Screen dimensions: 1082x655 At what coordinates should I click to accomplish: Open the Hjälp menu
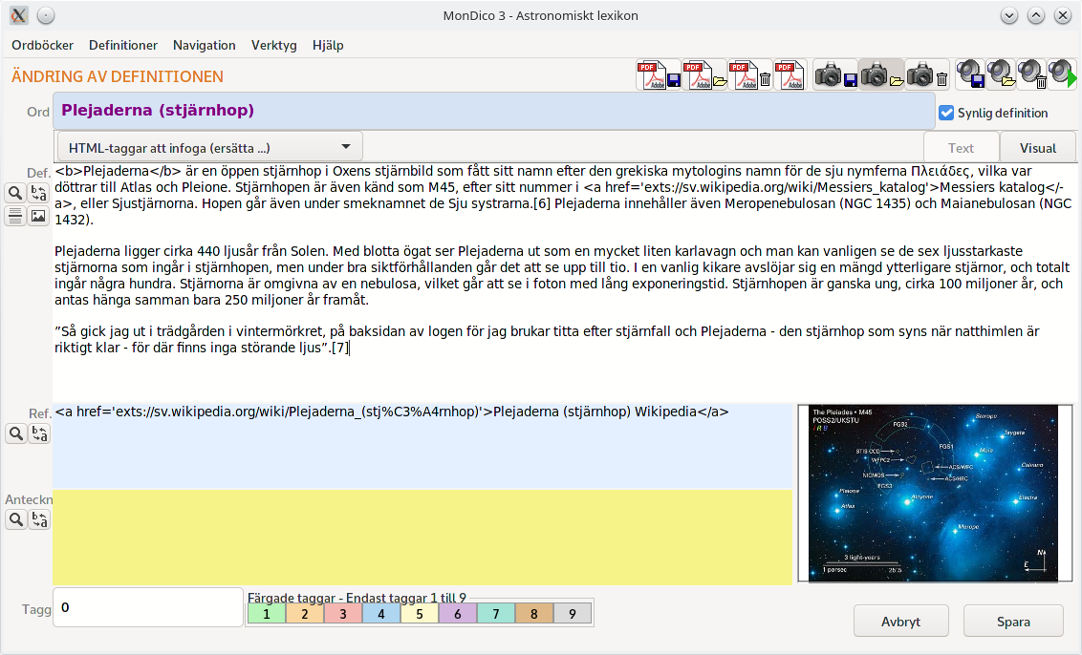pos(328,45)
